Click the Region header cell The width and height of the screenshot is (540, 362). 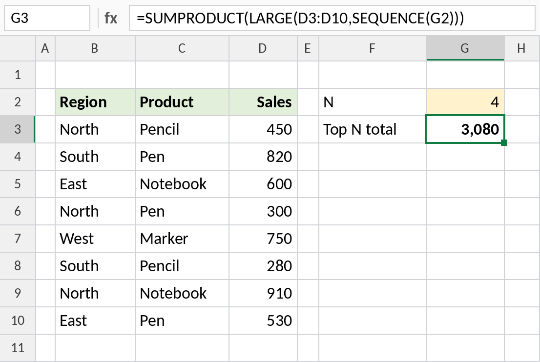(x=95, y=102)
